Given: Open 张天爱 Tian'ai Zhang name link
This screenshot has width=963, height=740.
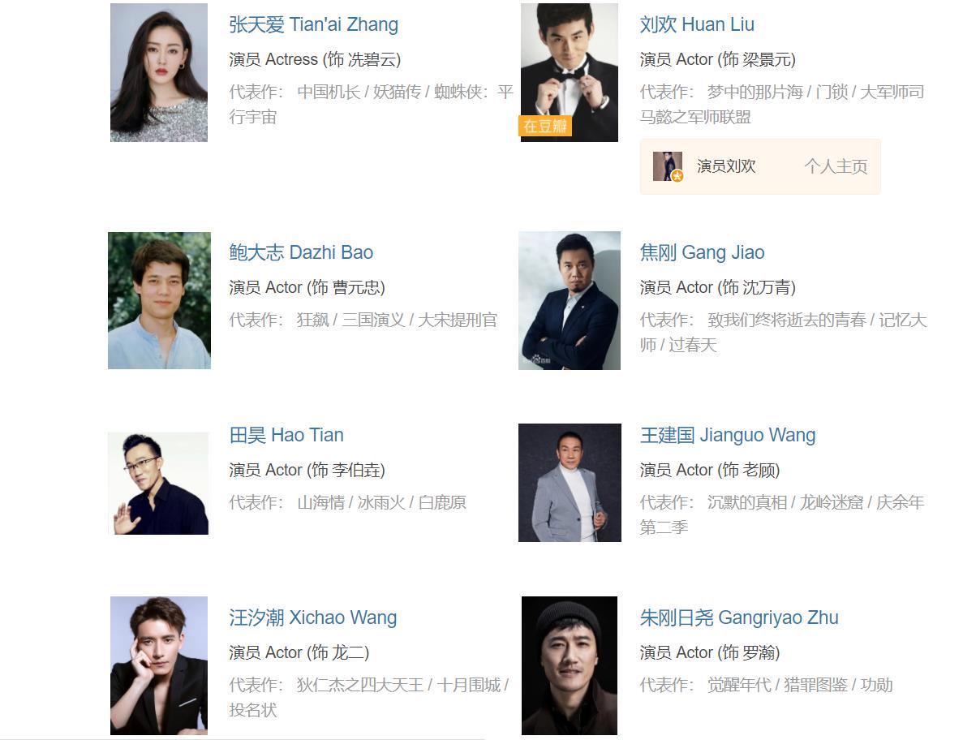Looking at the screenshot, I should pos(313,24).
